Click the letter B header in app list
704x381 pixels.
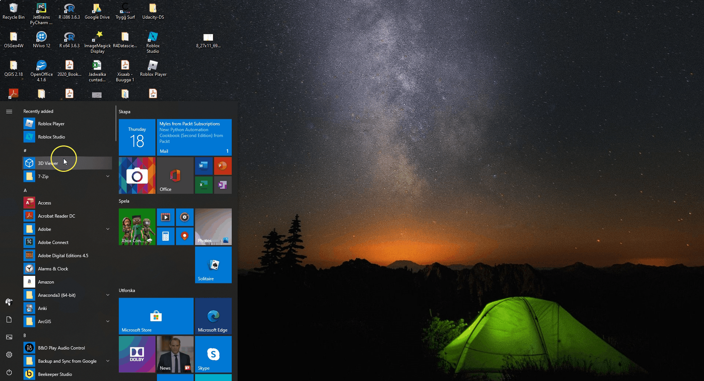(25, 336)
